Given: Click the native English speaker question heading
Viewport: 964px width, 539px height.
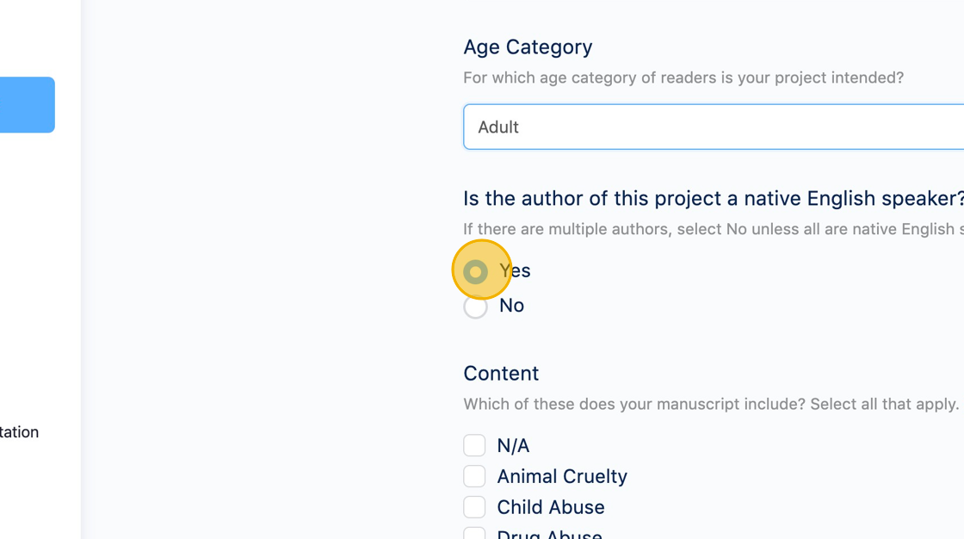Looking at the screenshot, I should pos(713,199).
